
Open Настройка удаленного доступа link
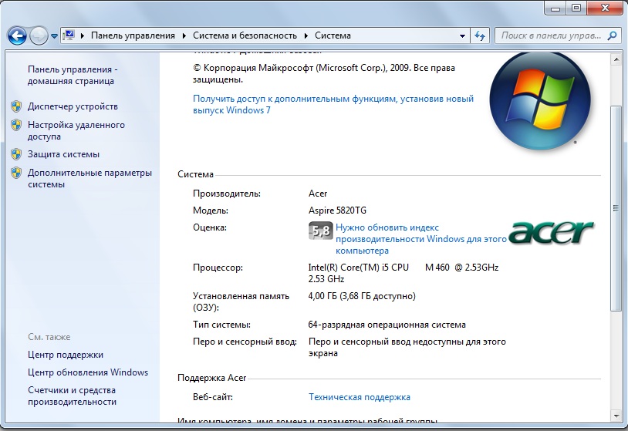76,130
